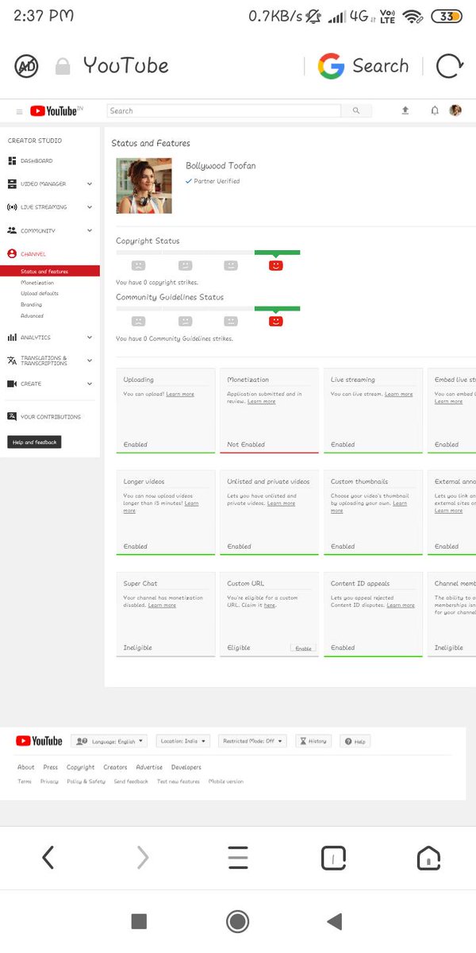
Task: Open the browser menu lines icon
Action: pyautogui.click(x=238, y=857)
